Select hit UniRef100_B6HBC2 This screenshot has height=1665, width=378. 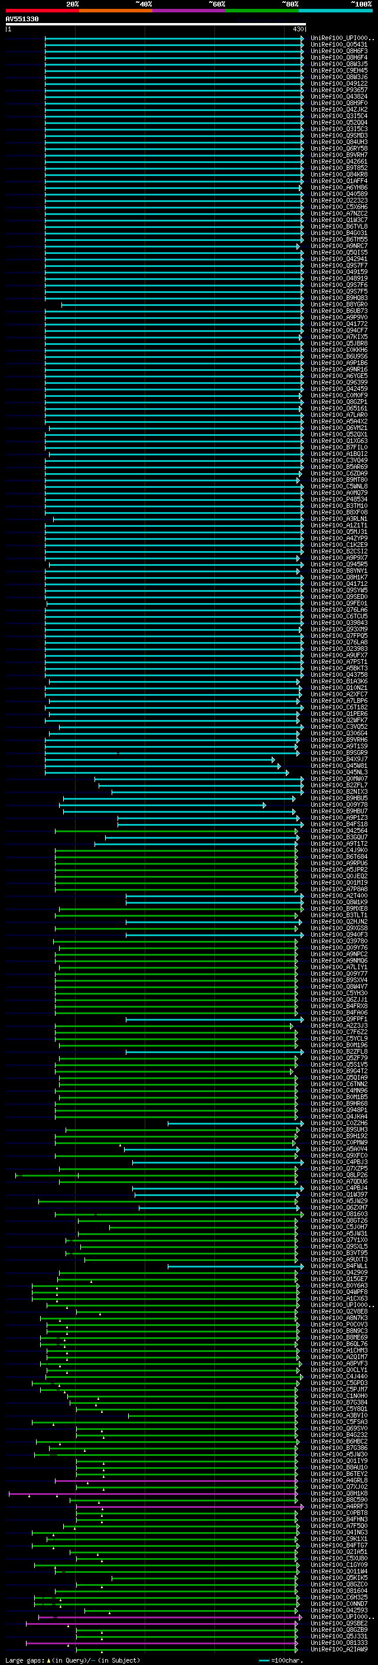pos(339,1441)
